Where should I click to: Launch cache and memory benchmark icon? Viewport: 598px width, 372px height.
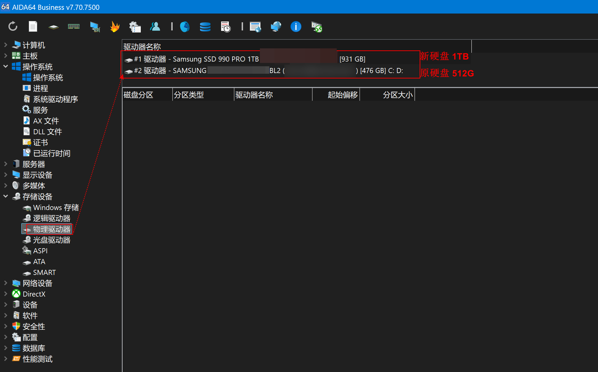tap(74, 26)
